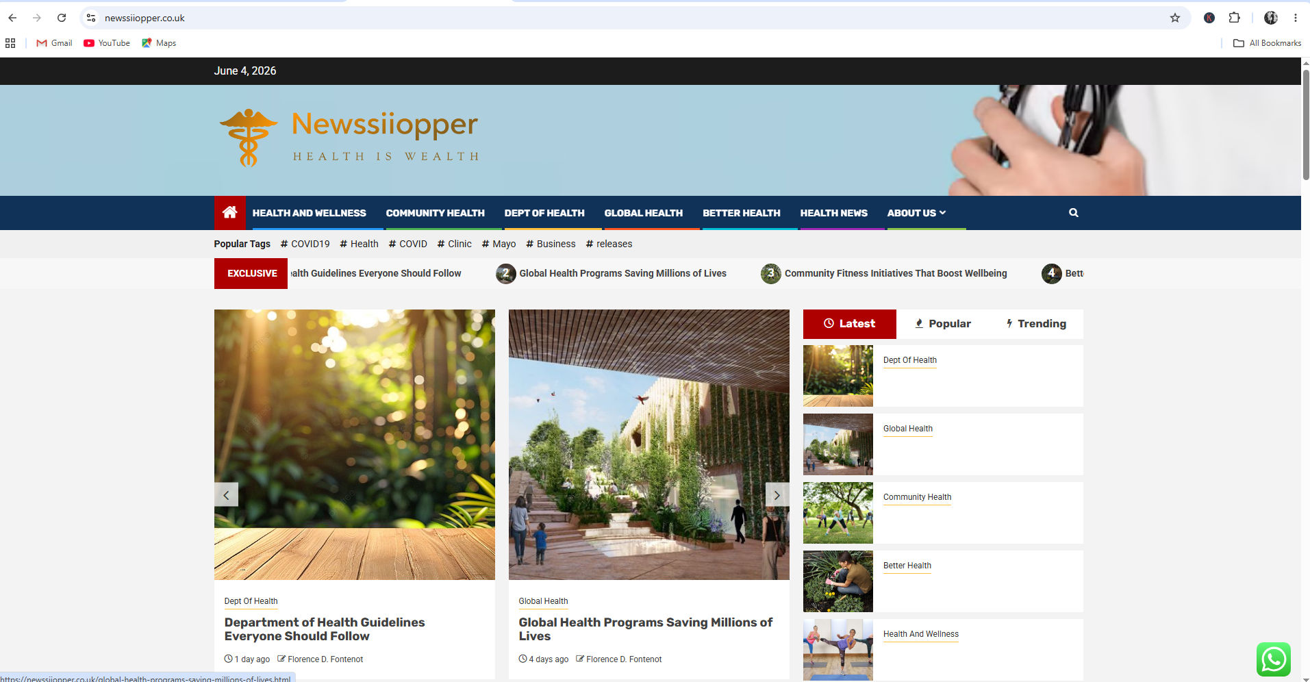Open the browser extensions puzzle icon
The width and height of the screenshot is (1310, 682).
pos(1234,18)
